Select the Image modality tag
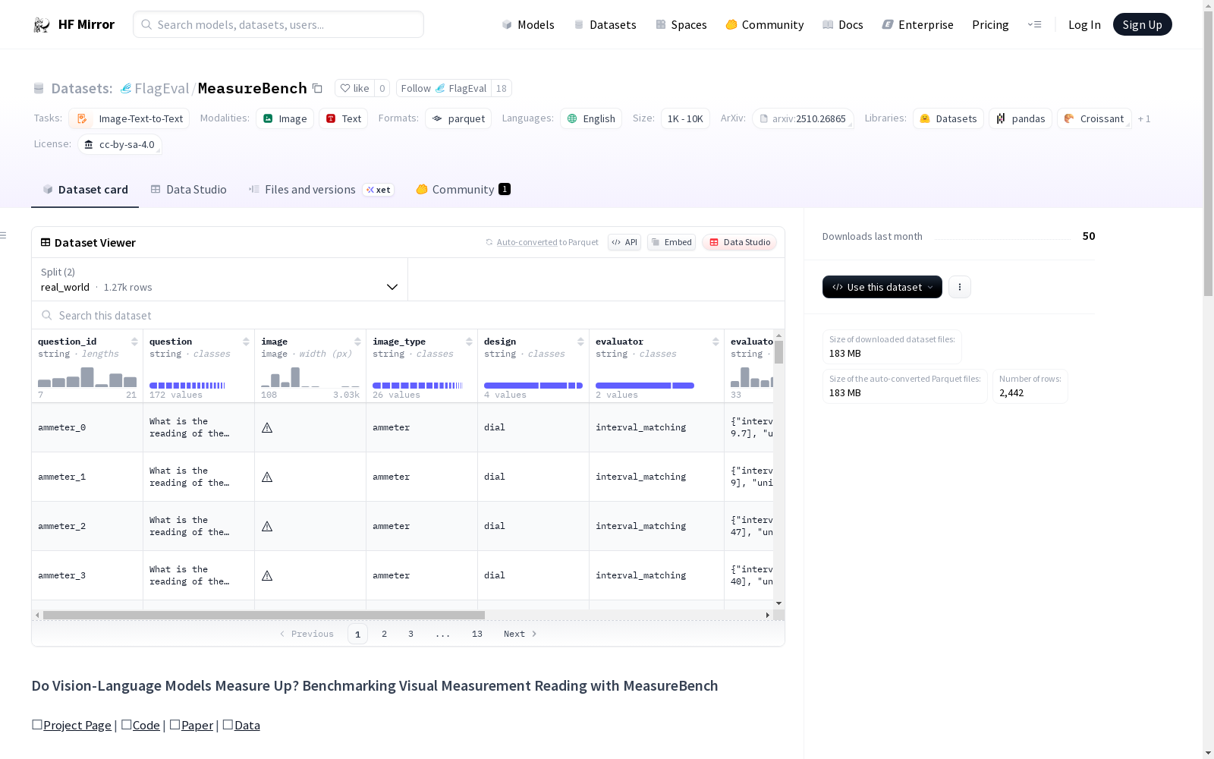Image resolution: width=1214 pixels, height=759 pixels. pyautogui.click(x=285, y=118)
